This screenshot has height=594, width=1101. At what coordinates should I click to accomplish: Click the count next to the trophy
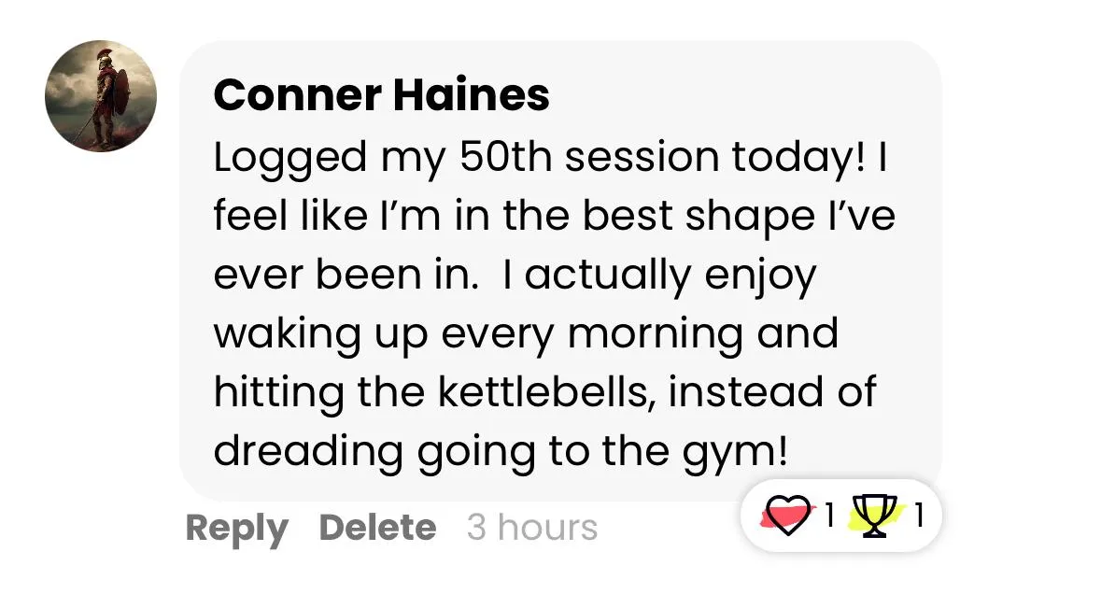click(x=918, y=516)
